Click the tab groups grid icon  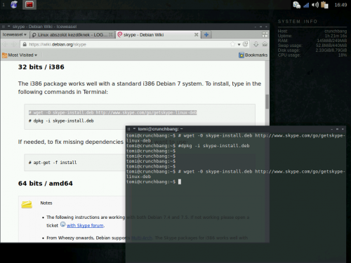tap(265, 34)
